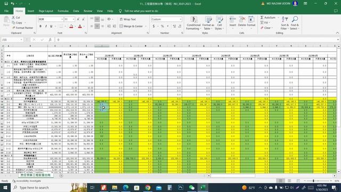
Task: Apply the font color red A
Action: point(80,26)
